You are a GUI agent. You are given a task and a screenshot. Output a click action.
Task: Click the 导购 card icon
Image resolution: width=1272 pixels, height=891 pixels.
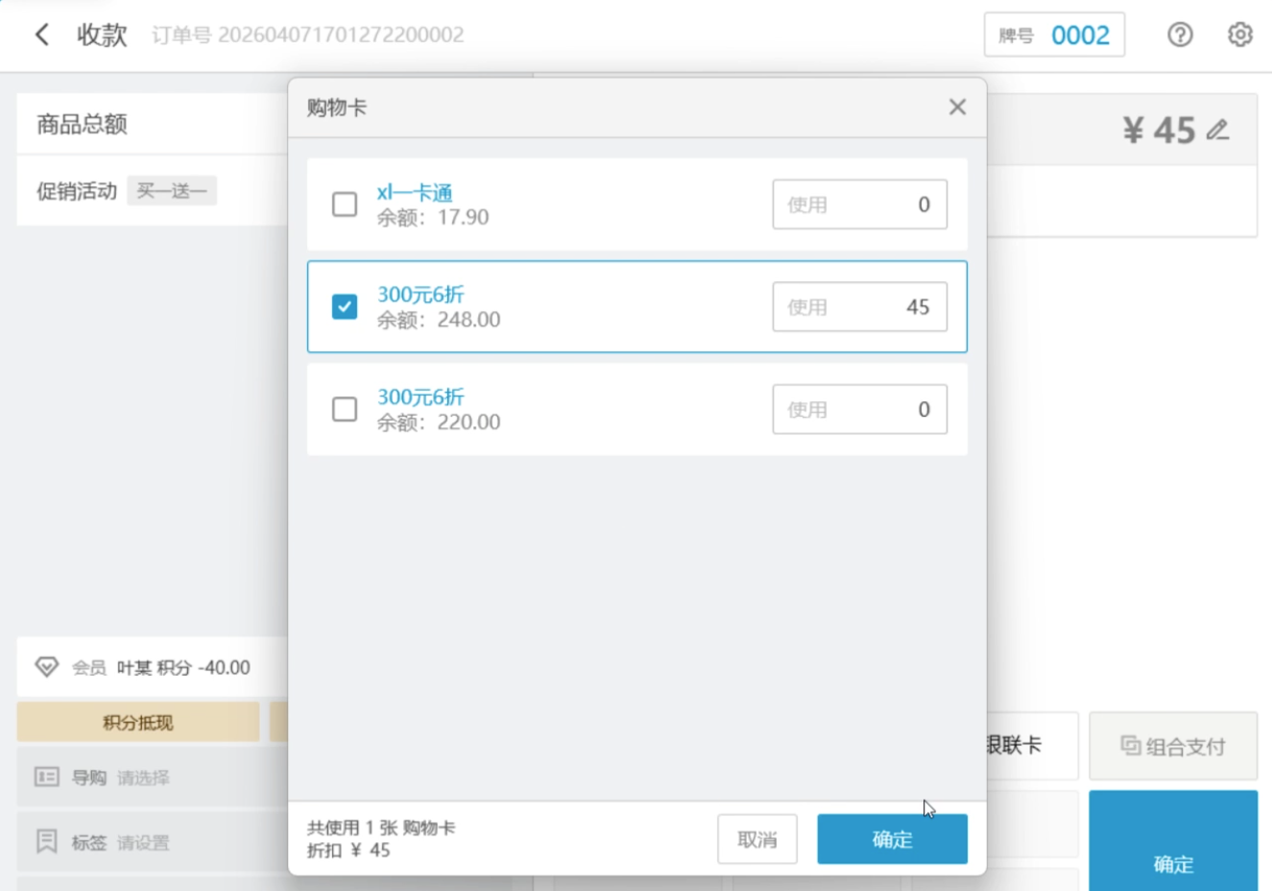coord(46,777)
